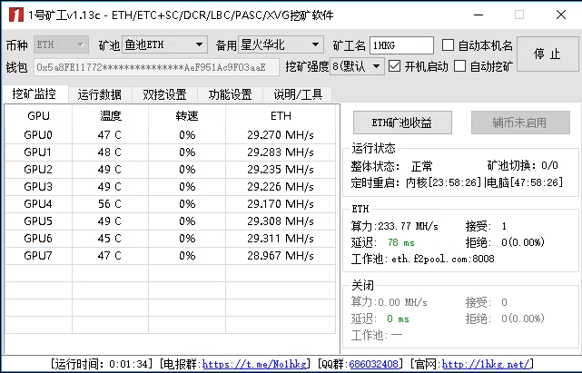This screenshot has height=373, width=582.
Task: Select the GPU4 row label
Action: point(38,204)
